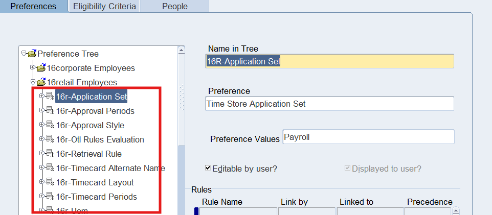Toggle the Editable by user checkbox
Screen dimensions: 492x215
coord(208,168)
